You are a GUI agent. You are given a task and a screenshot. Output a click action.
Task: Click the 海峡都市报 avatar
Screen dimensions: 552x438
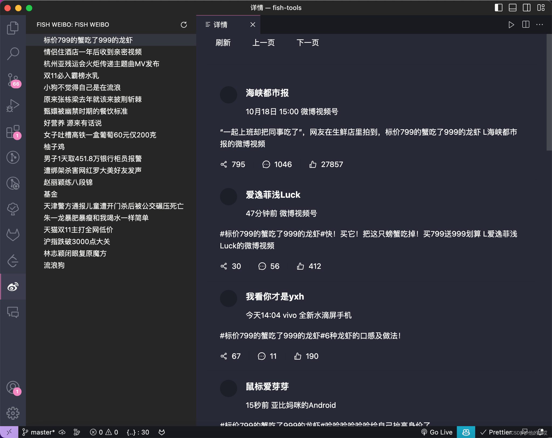[229, 95]
